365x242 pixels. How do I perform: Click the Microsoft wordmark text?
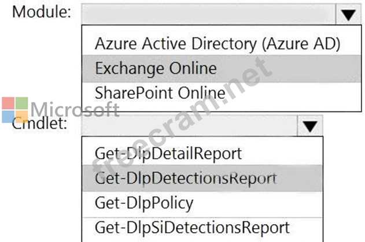(75, 109)
